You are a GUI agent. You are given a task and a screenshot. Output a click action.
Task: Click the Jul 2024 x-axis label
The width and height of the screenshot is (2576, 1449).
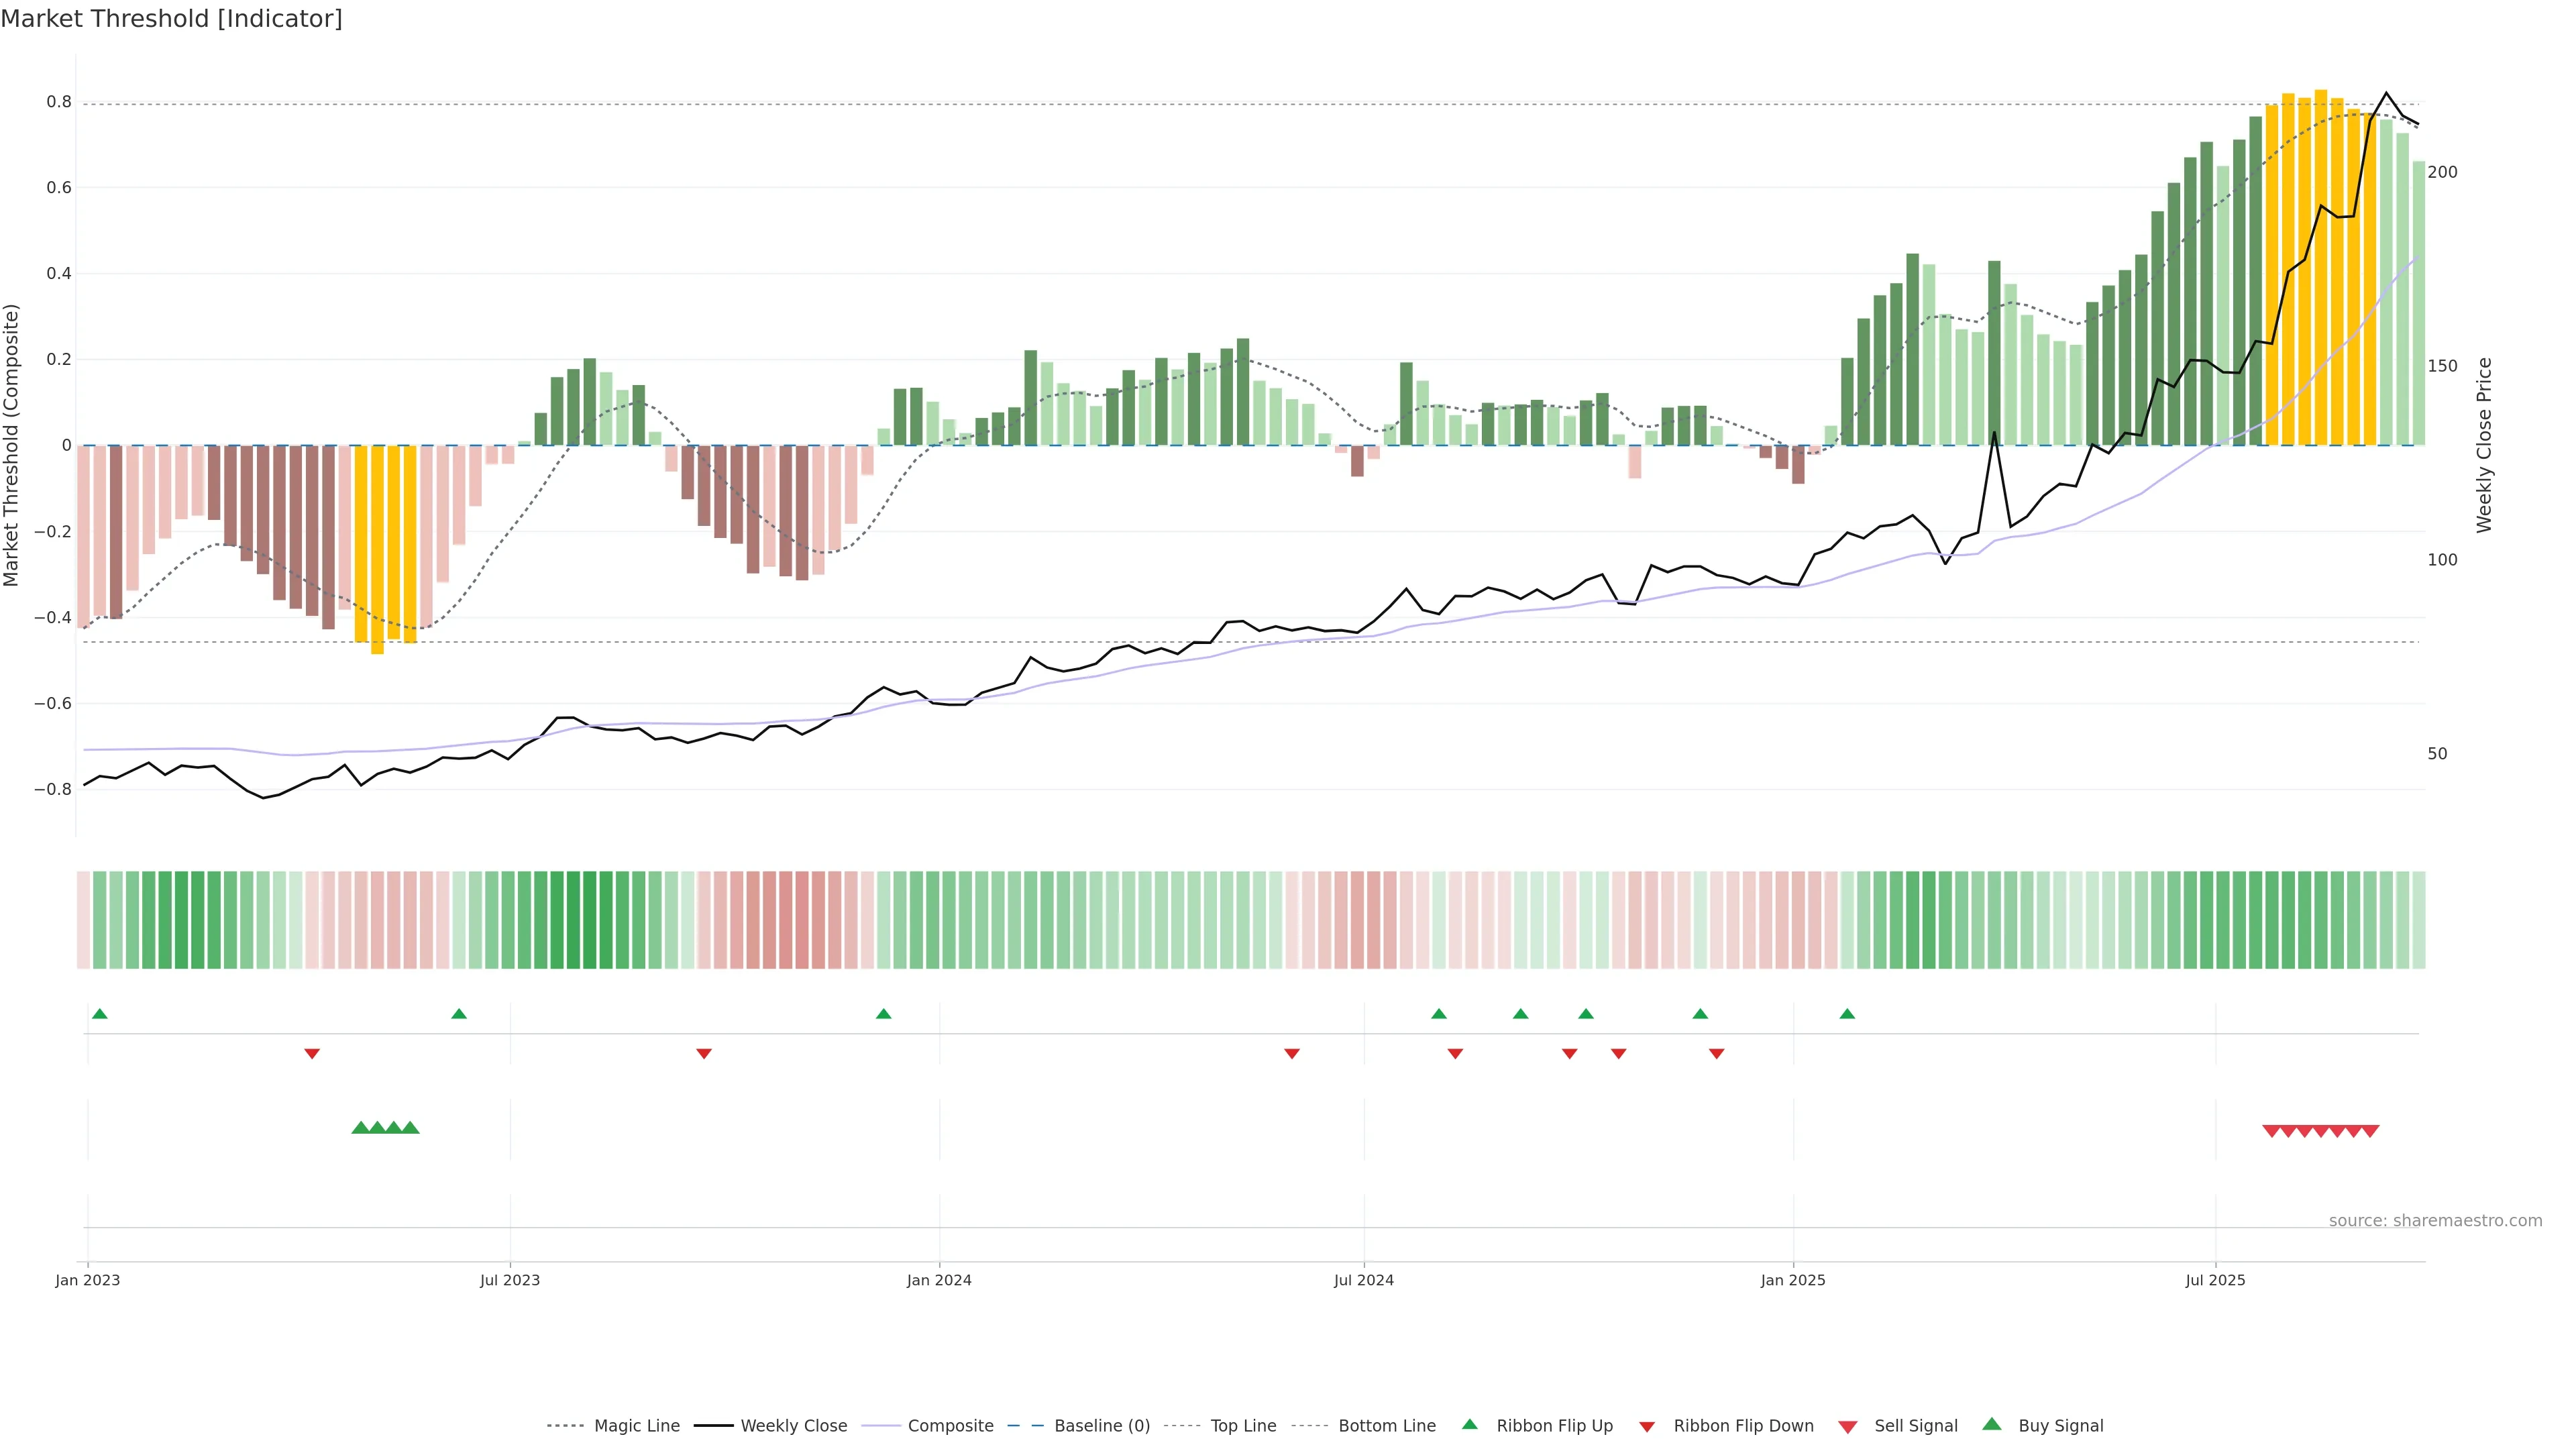1363,1280
